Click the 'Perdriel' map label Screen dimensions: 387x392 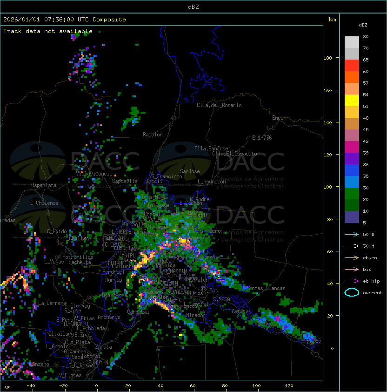point(113,272)
